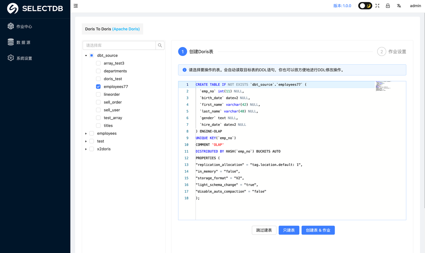This screenshot has width=425, height=253.
Task: Check the employees database checkbox
Action: coord(92,133)
